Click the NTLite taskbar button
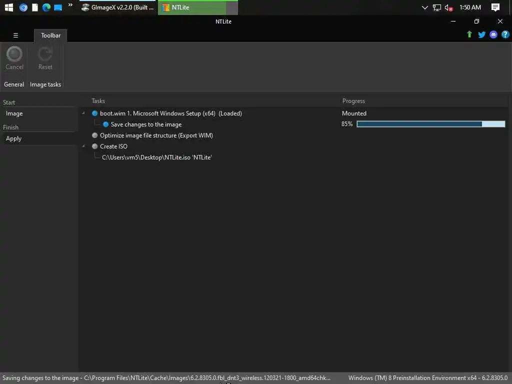 click(x=198, y=7)
